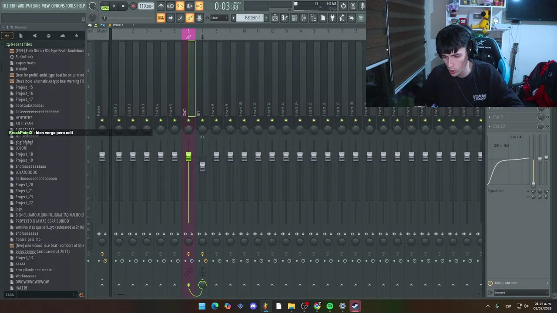Viewport: 557px width, 313px height.
Task: Open recent file Project_18
Action: click(24, 154)
